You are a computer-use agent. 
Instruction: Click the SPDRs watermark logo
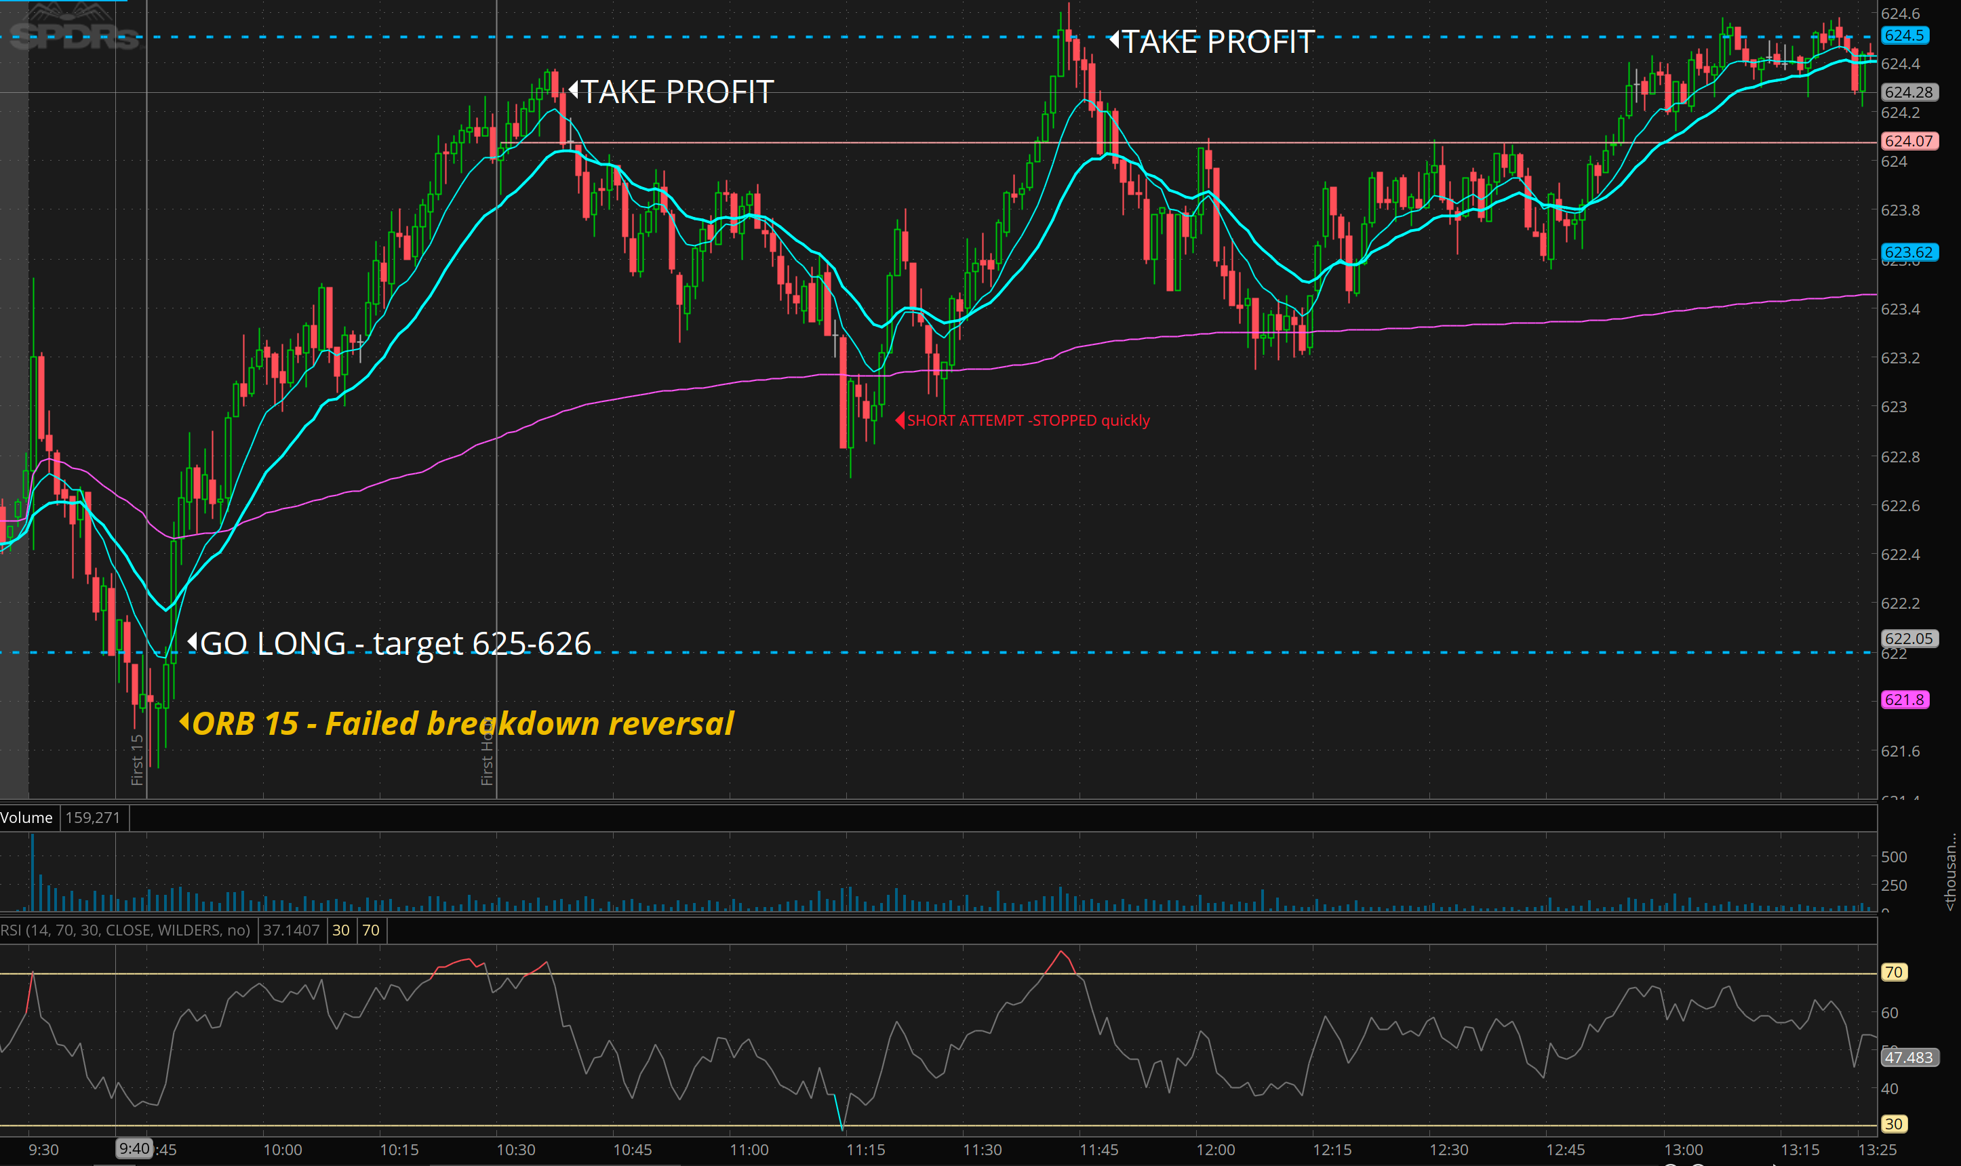[75, 31]
